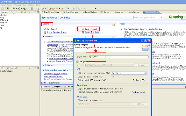Open the Project menu
This screenshot has width=186, height=116.
tap(18, 5)
